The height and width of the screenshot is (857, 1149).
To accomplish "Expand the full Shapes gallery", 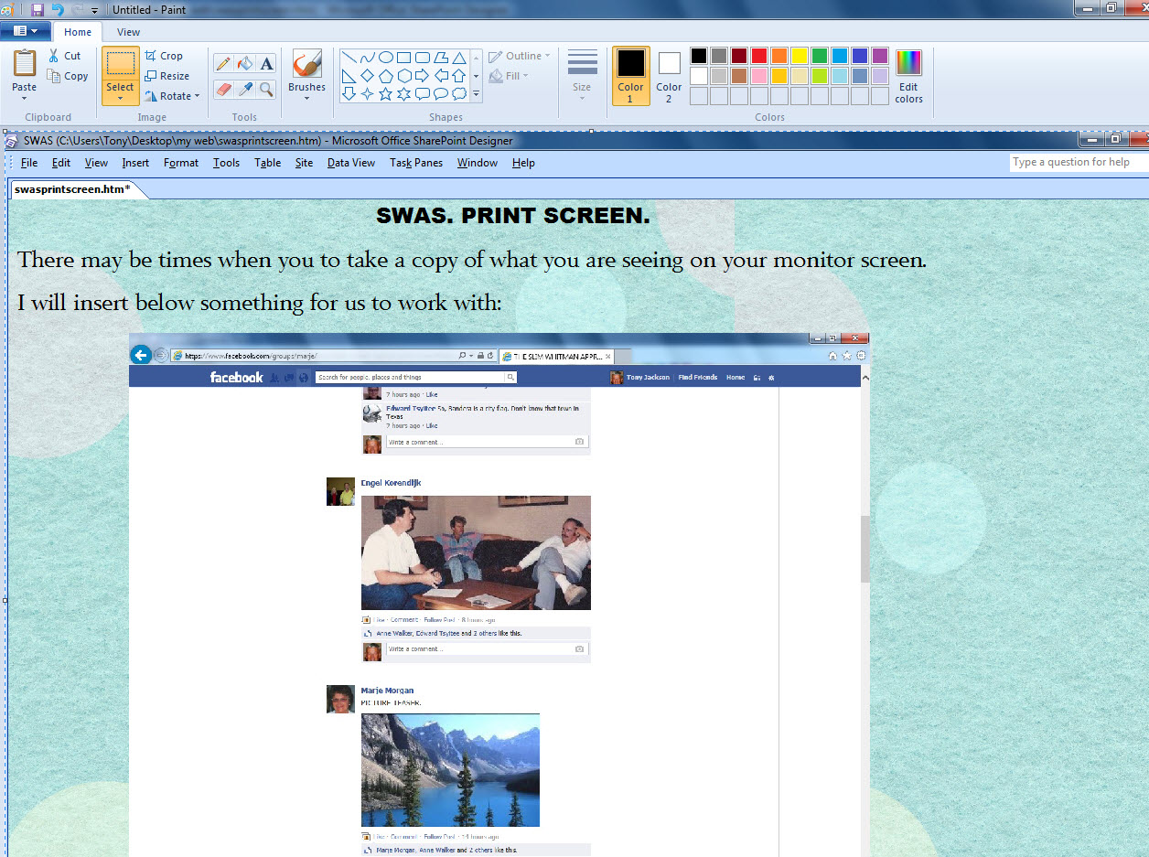I will [x=476, y=93].
